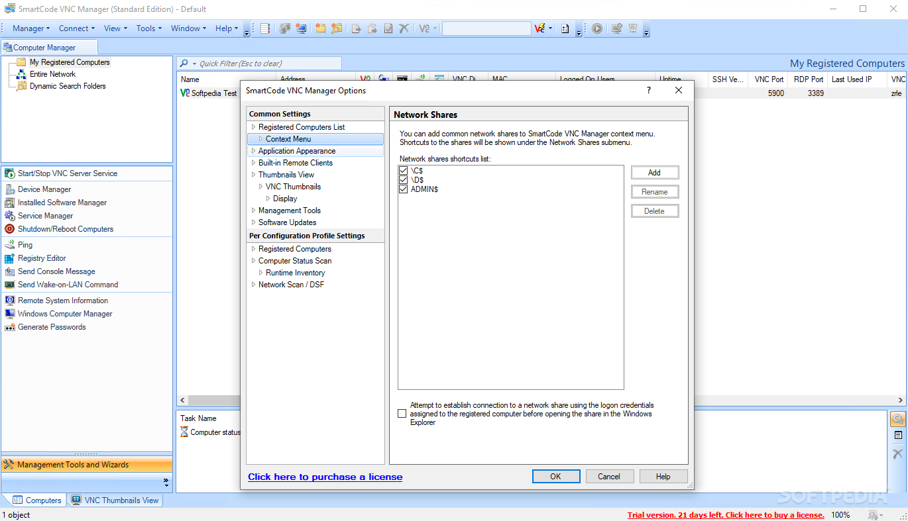This screenshot has width=908, height=521.
Task: Uncheck the \D$ network share
Action: coord(403,180)
